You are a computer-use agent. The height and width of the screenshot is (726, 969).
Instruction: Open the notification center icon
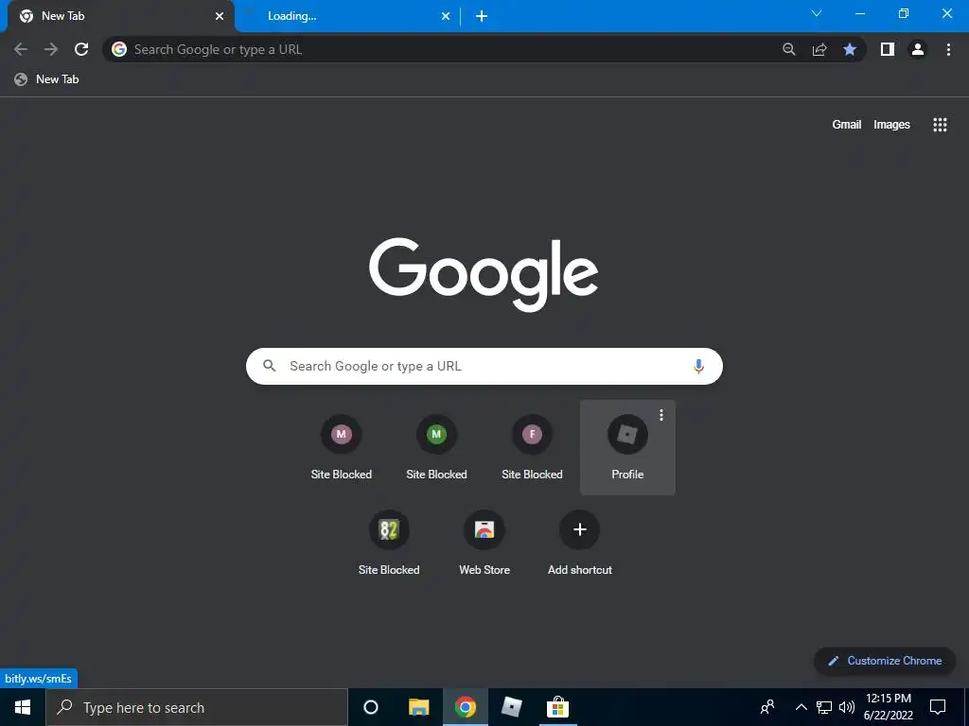(x=938, y=707)
